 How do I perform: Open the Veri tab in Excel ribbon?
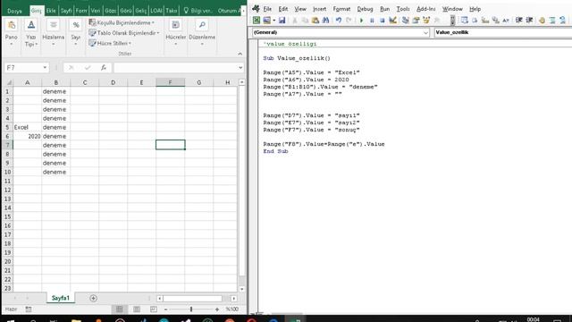click(96, 11)
